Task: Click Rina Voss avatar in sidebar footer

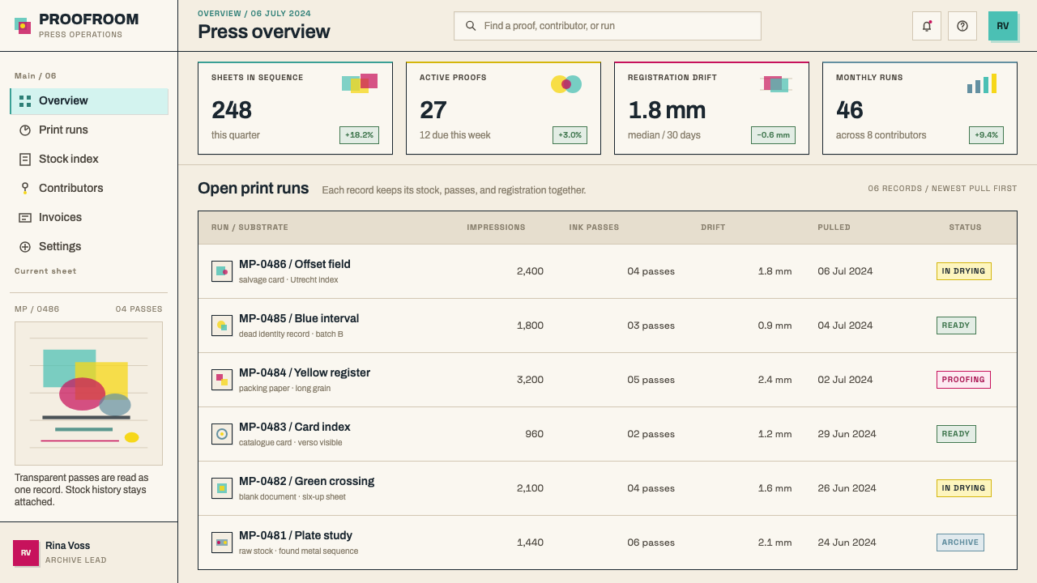Action: (26, 553)
